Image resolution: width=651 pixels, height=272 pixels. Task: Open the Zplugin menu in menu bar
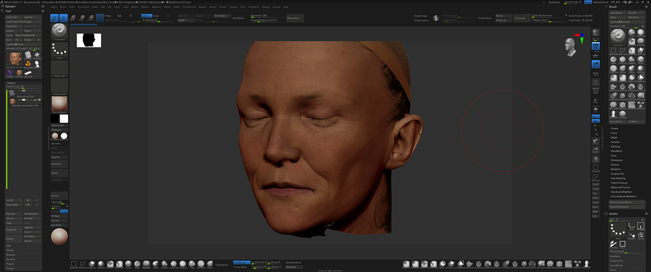click(266, 7)
